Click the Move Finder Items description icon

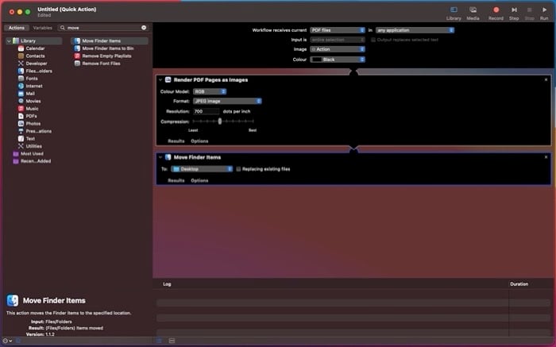pyautogui.click(x=13, y=301)
